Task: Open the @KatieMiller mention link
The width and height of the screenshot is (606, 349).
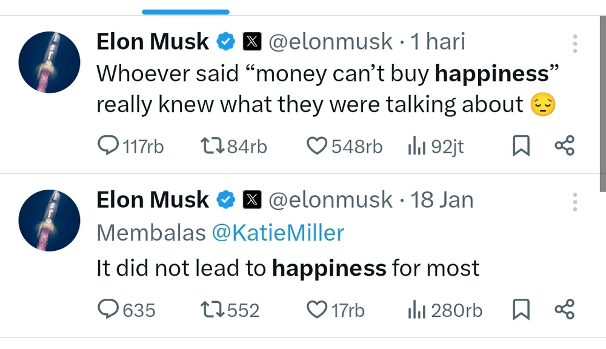Action: [278, 233]
